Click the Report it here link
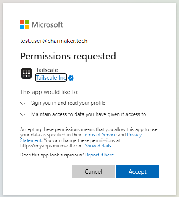 click(x=99, y=155)
